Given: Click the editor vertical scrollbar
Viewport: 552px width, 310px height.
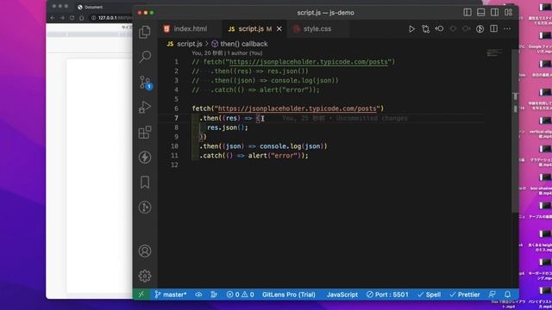Looking at the screenshot, I should click(x=515, y=130).
